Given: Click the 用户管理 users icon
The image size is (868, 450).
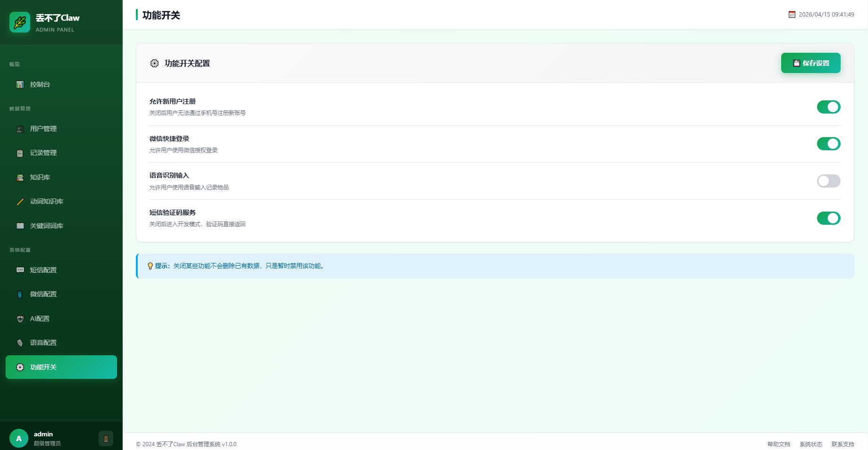Looking at the screenshot, I should pos(20,129).
